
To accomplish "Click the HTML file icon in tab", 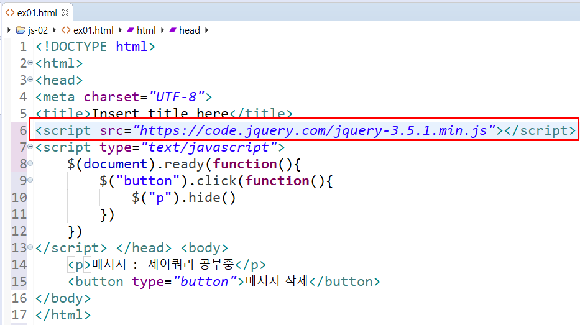I will tap(9, 12).
